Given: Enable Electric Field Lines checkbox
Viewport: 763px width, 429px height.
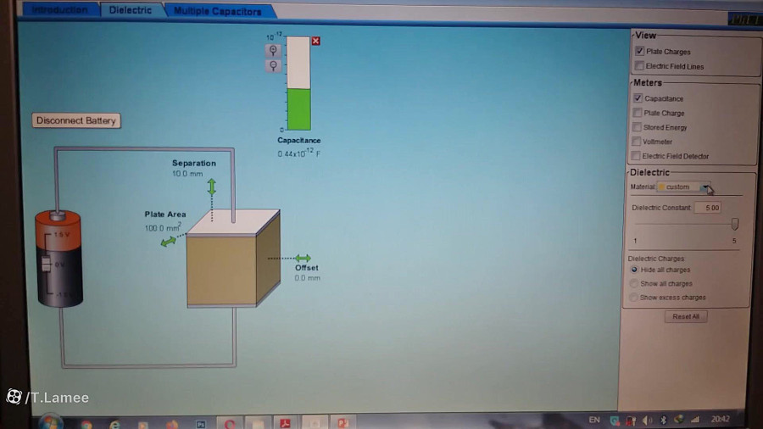Looking at the screenshot, I should click(639, 65).
